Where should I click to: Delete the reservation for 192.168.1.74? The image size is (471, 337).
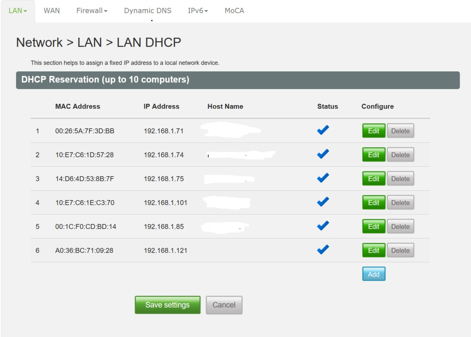[x=400, y=154]
